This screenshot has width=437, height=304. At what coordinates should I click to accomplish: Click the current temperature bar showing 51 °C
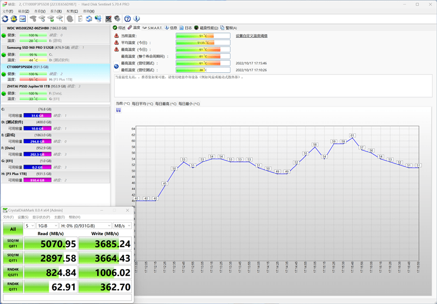(203, 36)
